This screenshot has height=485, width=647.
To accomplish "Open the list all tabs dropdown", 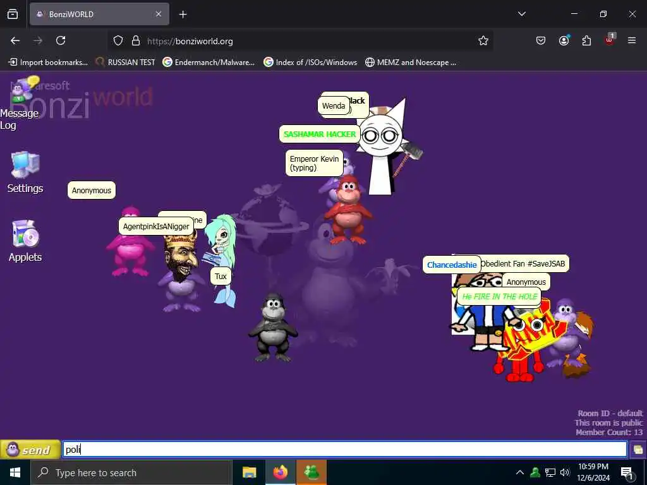I will pyautogui.click(x=521, y=14).
